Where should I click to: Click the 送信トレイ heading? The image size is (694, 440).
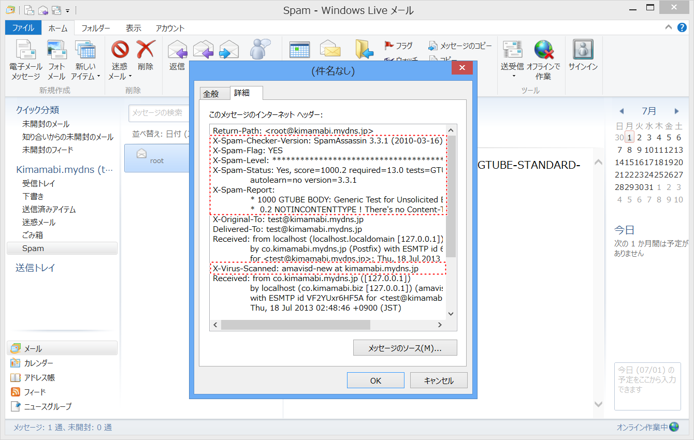[35, 268]
